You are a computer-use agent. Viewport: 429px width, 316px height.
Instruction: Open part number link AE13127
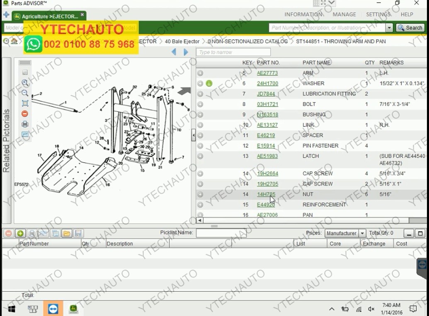267,125
